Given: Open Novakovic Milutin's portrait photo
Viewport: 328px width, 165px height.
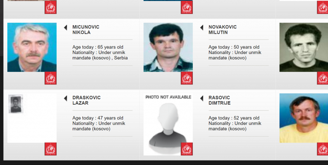Looking at the screenshot, I should point(168,47).
